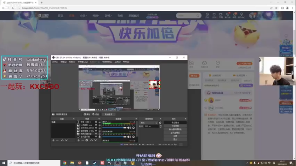Viewport: 296px width, 166px height.
Task: Open source properties gear in sources toolbar
Action: pyautogui.click(x=87, y=140)
